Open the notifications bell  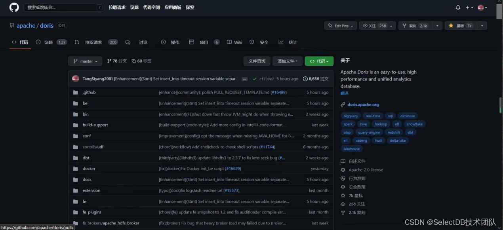[458, 8]
